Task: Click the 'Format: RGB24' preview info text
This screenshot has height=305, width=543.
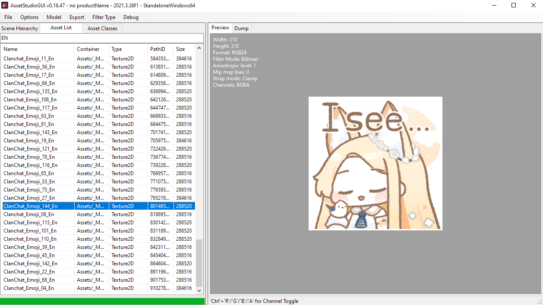Action: tap(230, 53)
